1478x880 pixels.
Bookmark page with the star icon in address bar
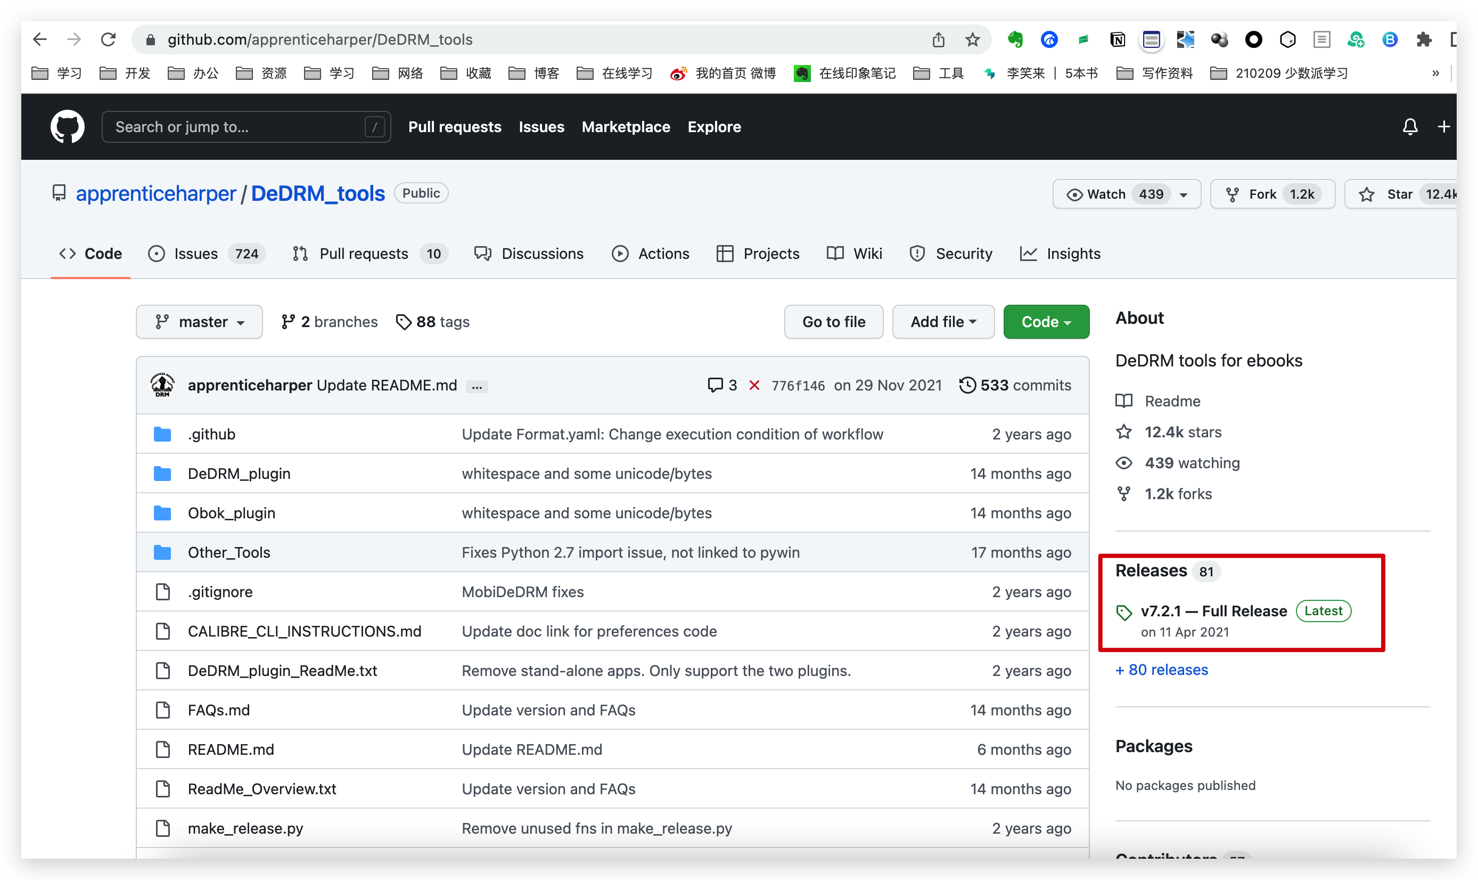(972, 39)
